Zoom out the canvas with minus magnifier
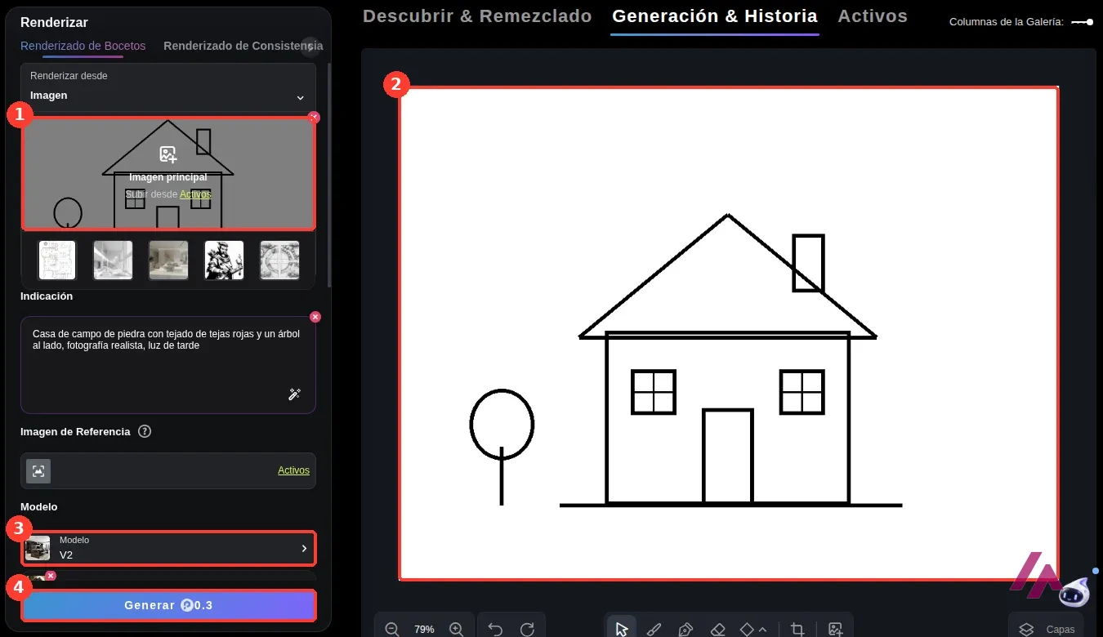The width and height of the screenshot is (1103, 637). click(x=392, y=629)
